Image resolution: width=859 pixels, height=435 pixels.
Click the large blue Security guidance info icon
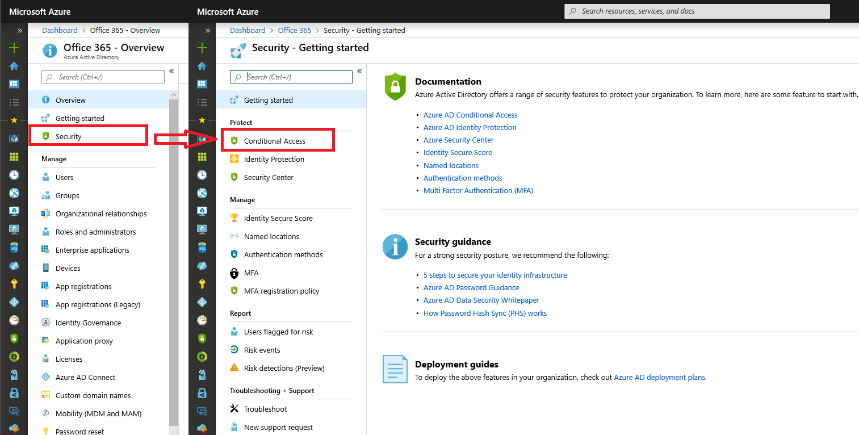click(395, 247)
